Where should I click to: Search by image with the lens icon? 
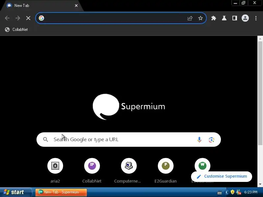[x=211, y=140]
